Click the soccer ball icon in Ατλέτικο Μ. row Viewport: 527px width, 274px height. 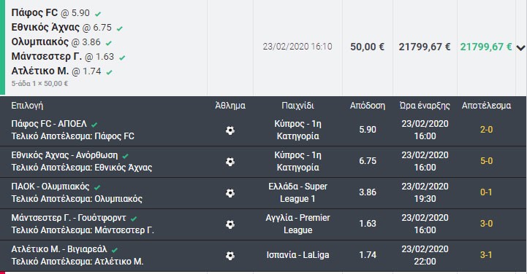click(x=230, y=256)
